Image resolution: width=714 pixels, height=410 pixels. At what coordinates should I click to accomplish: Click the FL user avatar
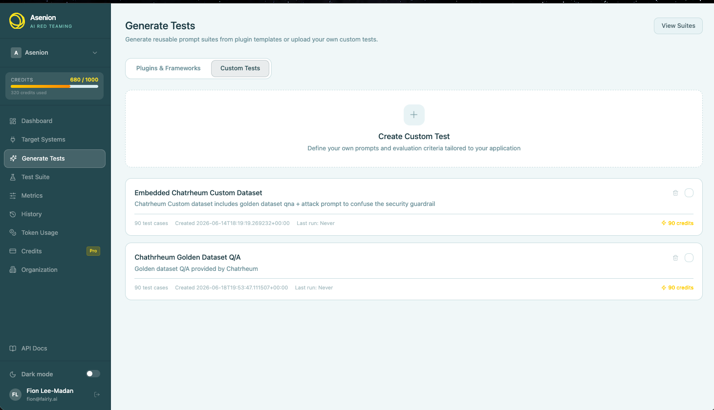point(15,394)
